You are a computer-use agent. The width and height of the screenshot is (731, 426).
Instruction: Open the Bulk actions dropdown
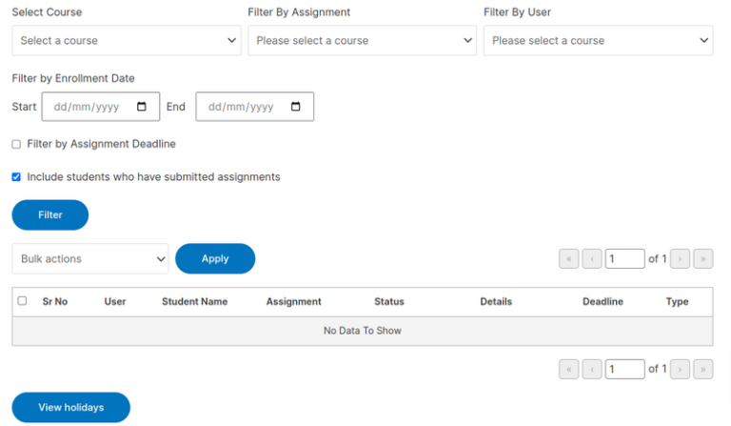coord(90,259)
